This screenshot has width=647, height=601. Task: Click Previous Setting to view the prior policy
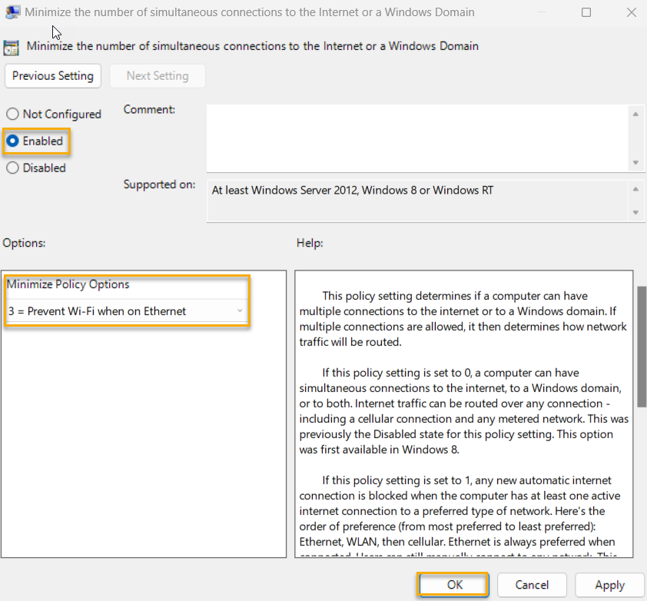pos(52,75)
